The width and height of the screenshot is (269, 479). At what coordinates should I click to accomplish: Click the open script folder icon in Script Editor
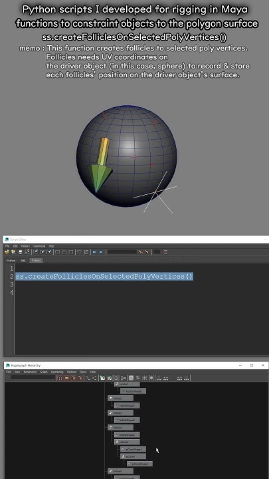tap(7, 252)
